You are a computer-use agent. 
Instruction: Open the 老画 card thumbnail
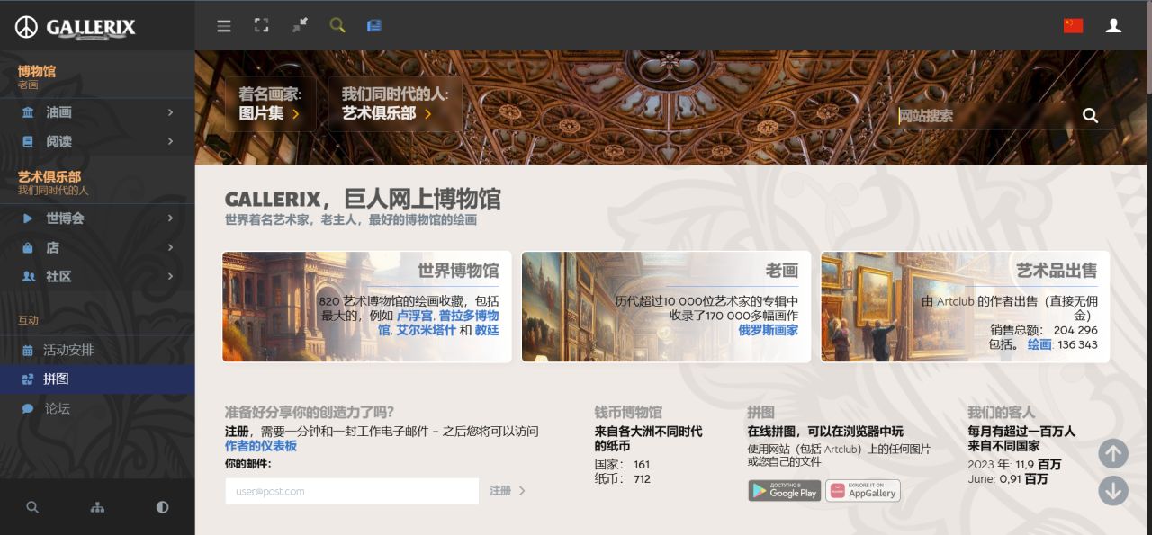click(666, 307)
